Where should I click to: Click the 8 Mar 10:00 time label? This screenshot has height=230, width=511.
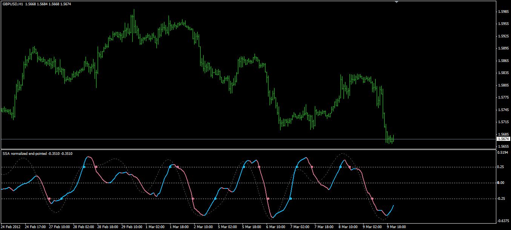point(348,227)
